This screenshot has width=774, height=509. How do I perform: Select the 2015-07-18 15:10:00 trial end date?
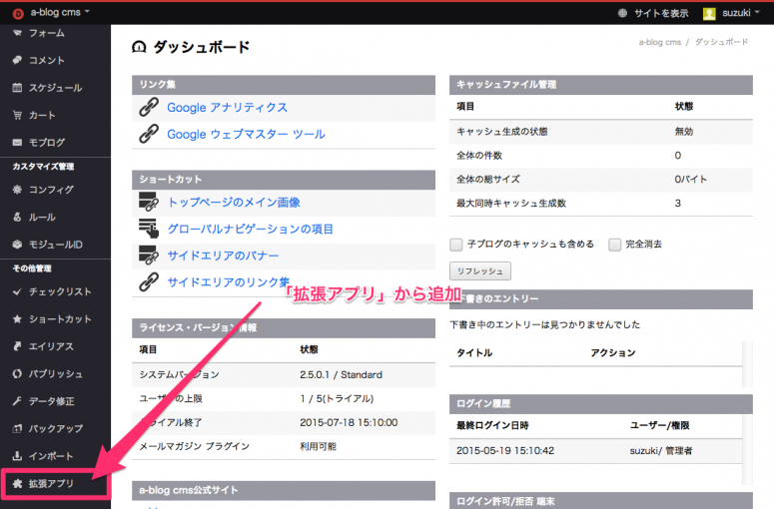coord(349,423)
